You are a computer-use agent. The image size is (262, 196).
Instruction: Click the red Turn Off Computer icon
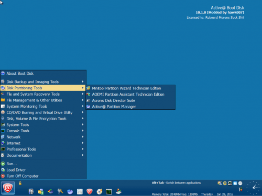pos(3,176)
